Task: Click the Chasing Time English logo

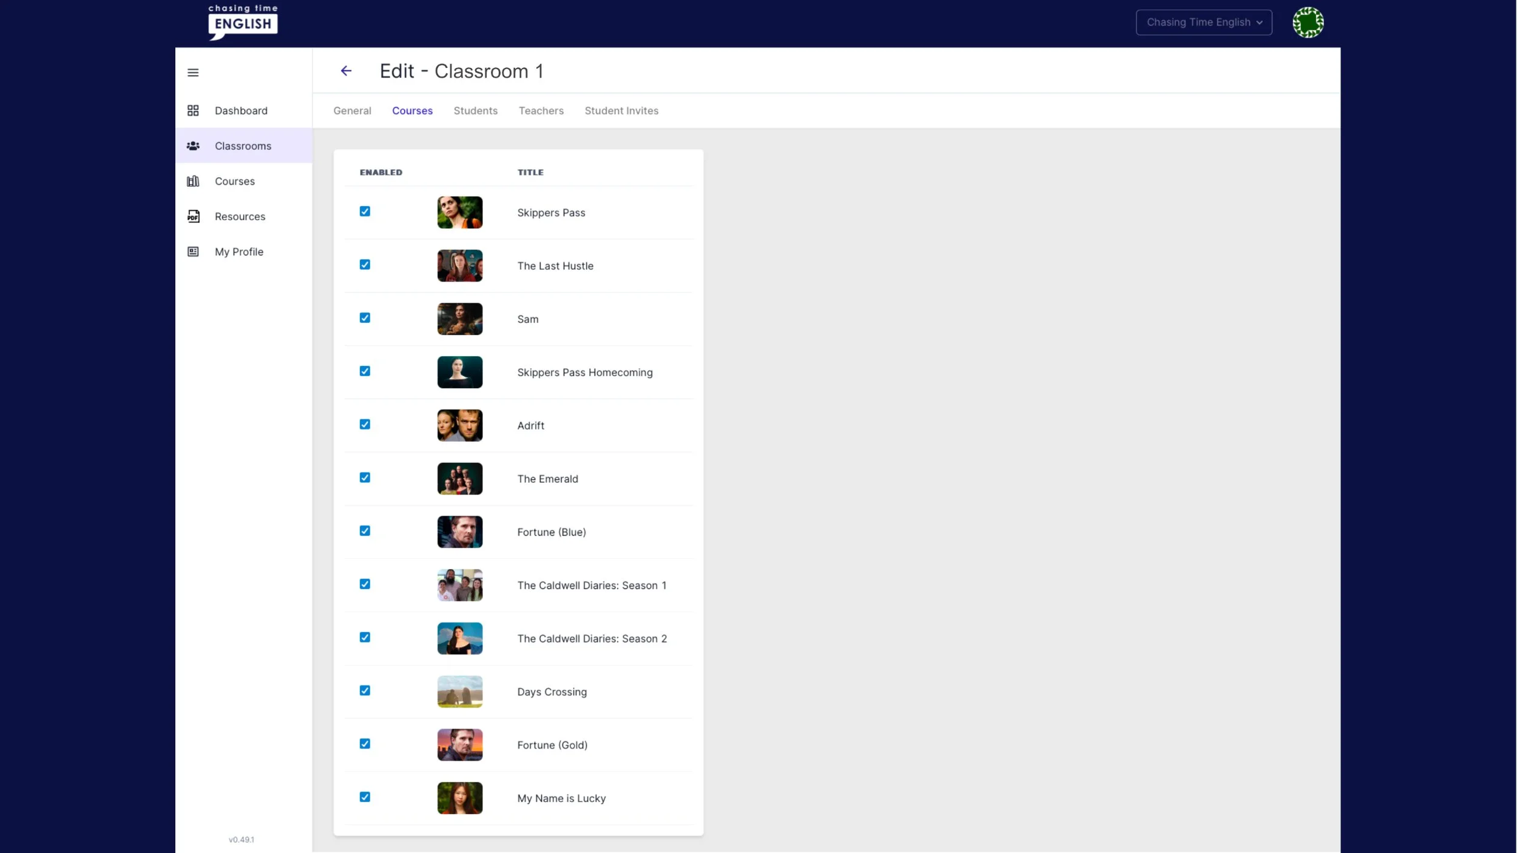Action: coord(243,22)
